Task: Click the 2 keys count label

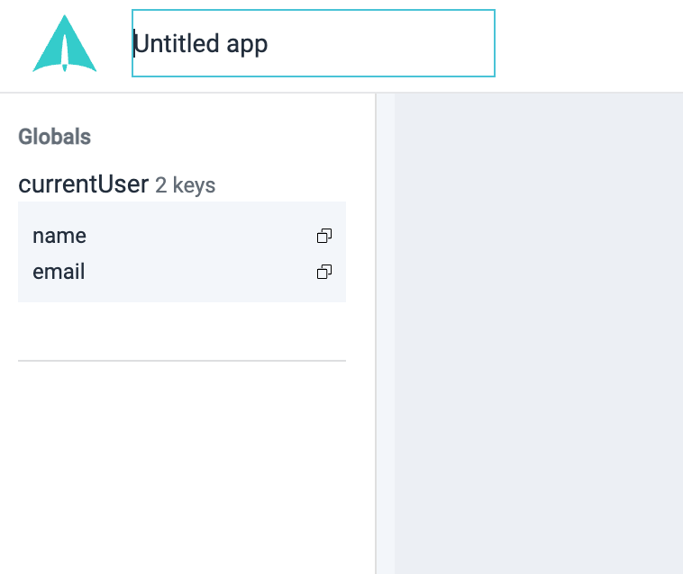Action: tap(185, 185)
